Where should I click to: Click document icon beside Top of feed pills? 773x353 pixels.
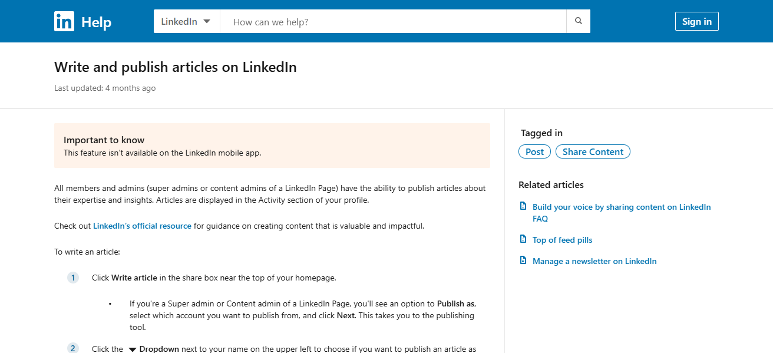coord(523,239)
